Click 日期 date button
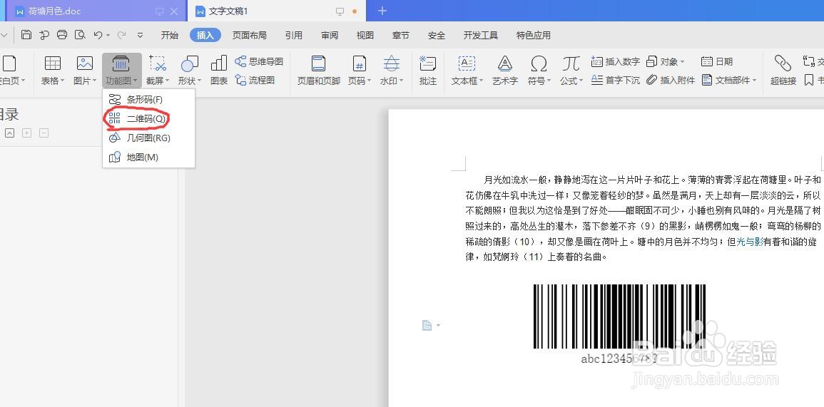This screenshot has height=407, width=824. pos(717,61)
